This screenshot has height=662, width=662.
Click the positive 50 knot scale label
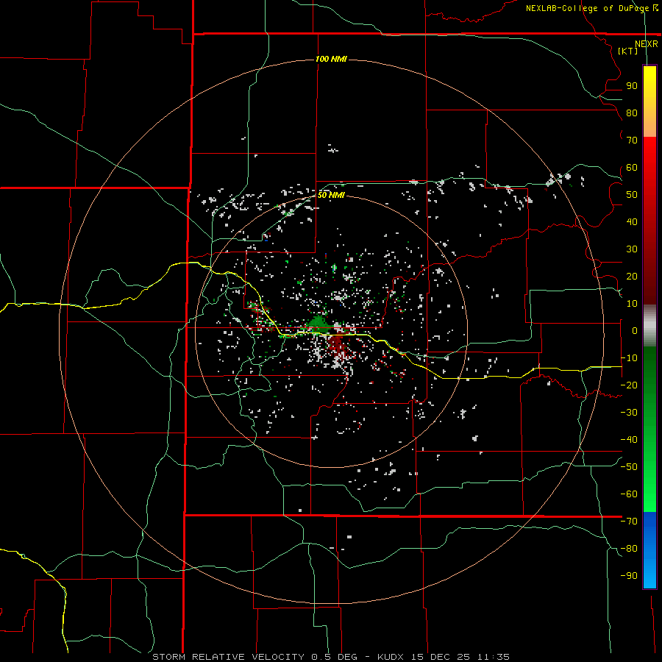pos(632,195)
